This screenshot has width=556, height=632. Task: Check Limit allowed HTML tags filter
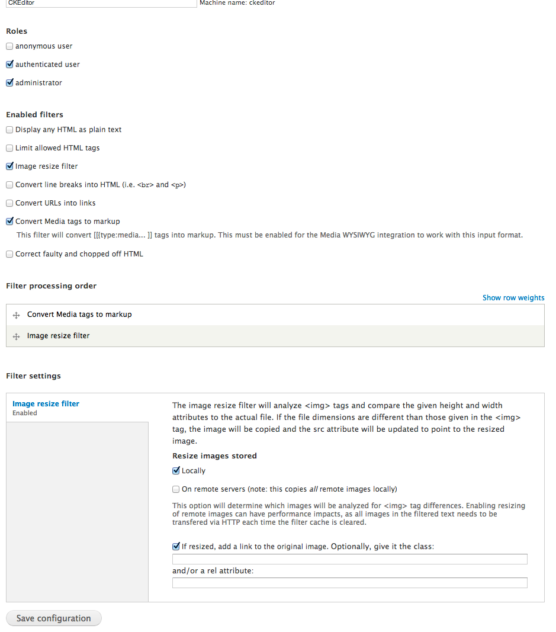coord(9,148)
